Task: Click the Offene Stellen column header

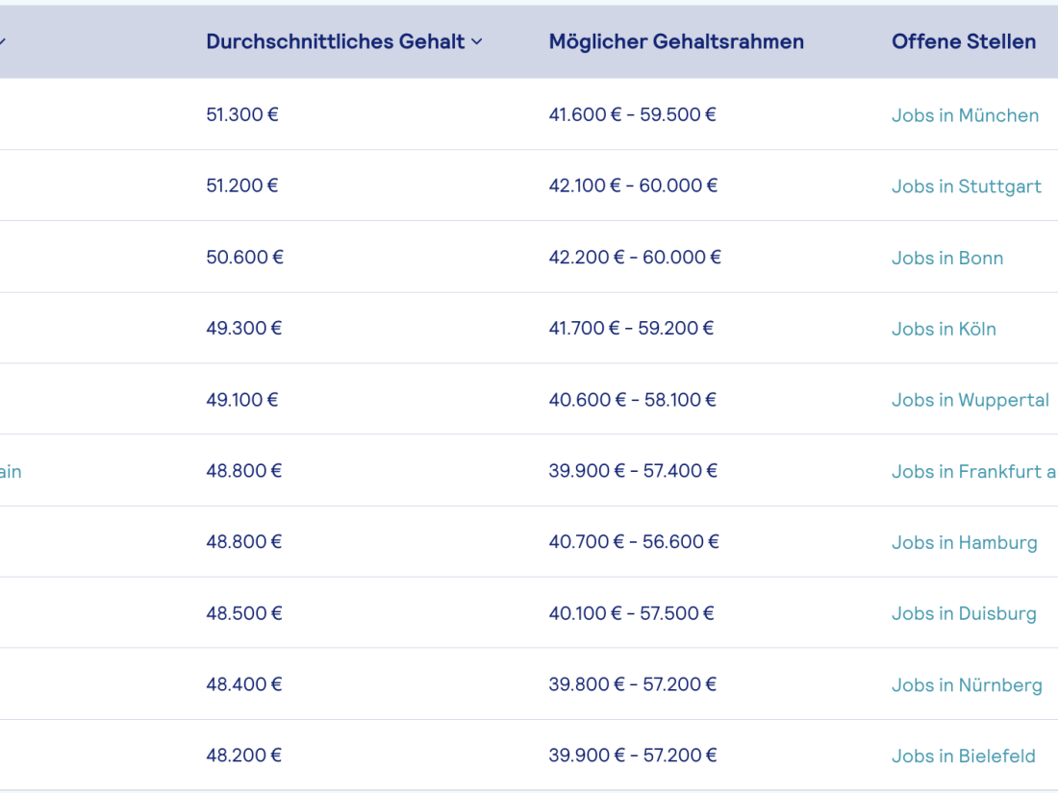Action: tap(964, 41)
